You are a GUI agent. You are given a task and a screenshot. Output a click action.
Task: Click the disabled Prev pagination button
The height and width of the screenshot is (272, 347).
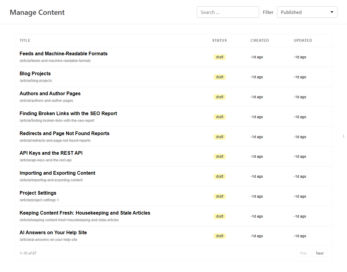(x=304, y=253)
